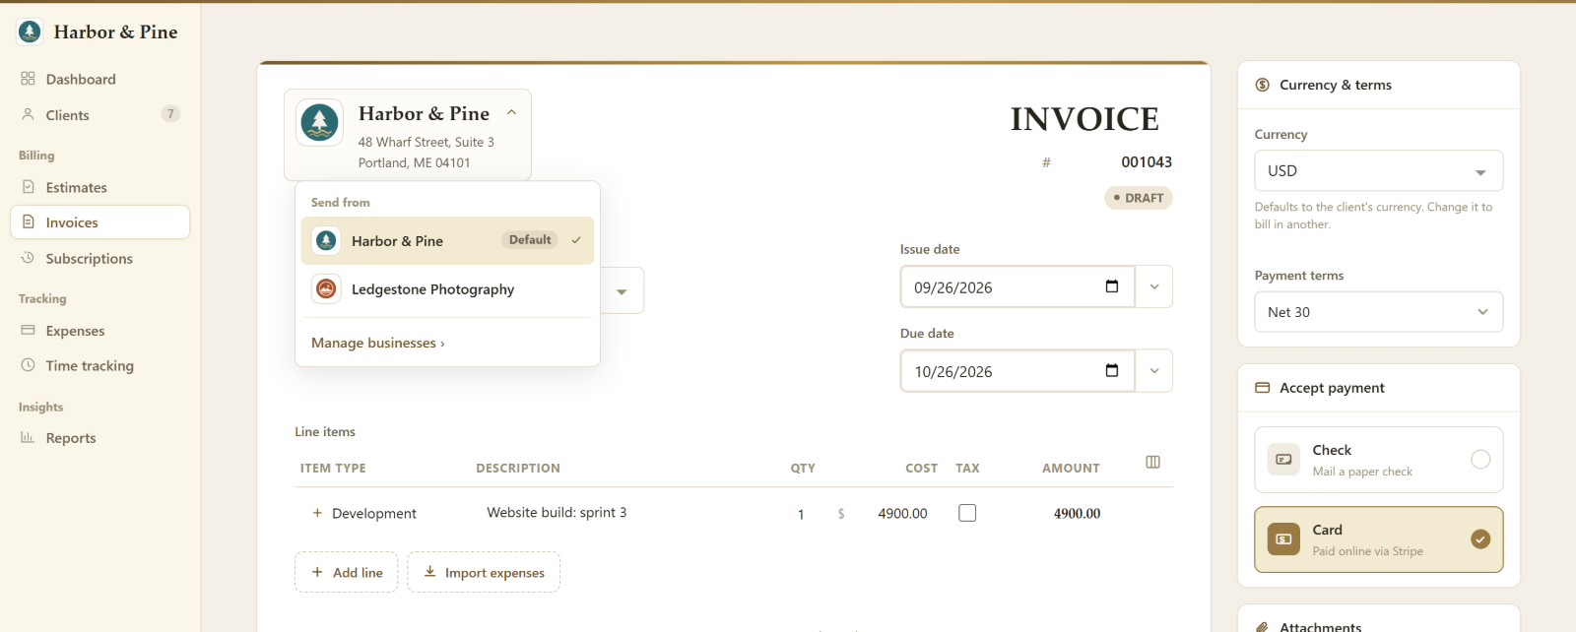
Task: Select the Check payment radio button
Action: tap(1480, 459)
